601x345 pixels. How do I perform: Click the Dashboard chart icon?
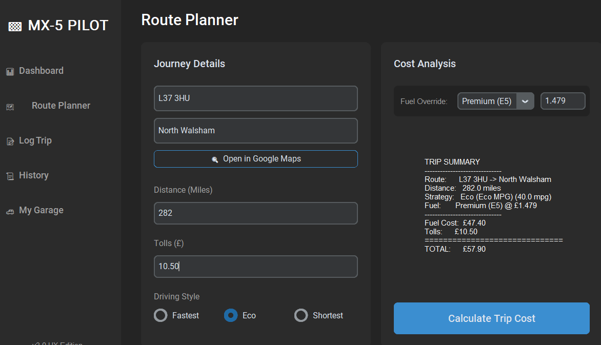[10, 72]
